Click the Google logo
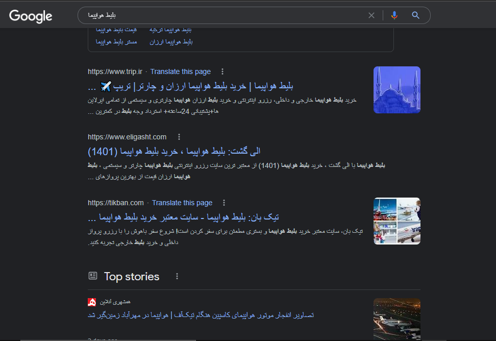The height and width of the screenshot is (341, 496). pos(31,16)
